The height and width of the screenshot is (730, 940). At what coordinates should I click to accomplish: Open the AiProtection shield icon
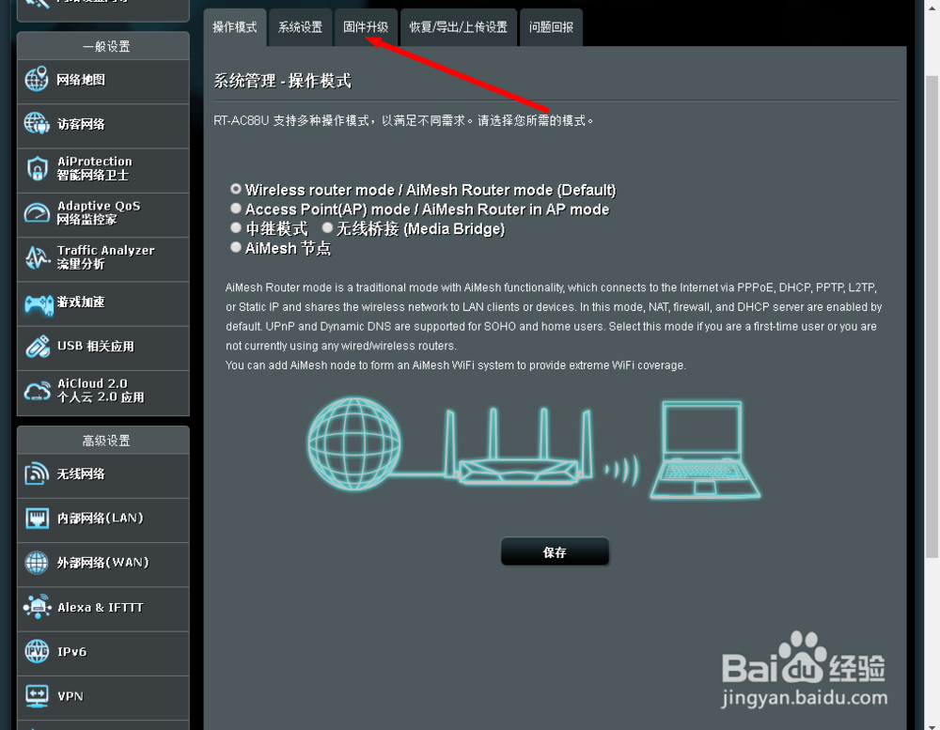coord(37,168)
